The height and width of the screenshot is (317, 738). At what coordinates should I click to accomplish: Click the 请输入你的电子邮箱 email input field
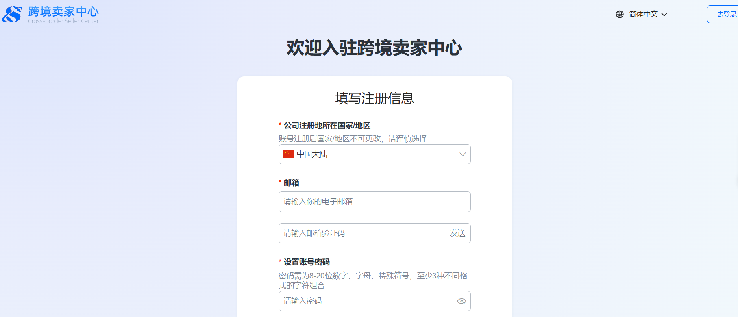coord(374,202)
